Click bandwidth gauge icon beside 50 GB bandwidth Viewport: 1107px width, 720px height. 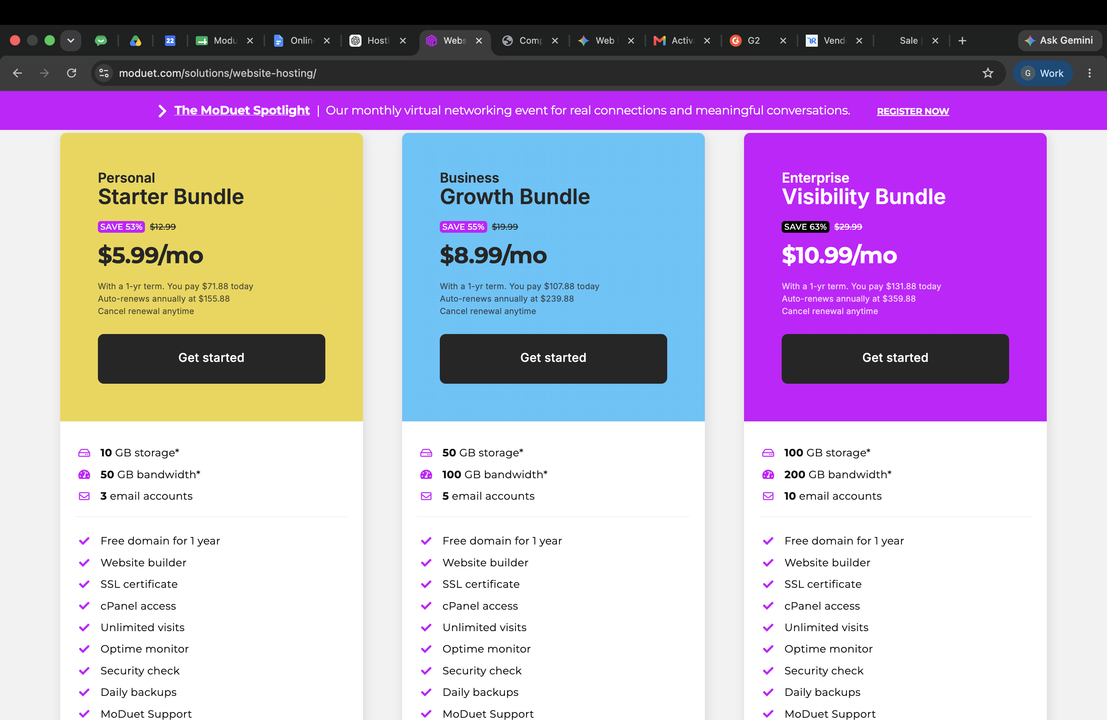tap(84, 474)
